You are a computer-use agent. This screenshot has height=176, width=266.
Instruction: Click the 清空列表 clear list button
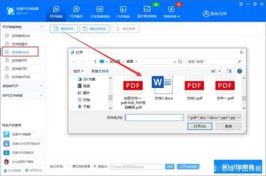tap(125, 29)
